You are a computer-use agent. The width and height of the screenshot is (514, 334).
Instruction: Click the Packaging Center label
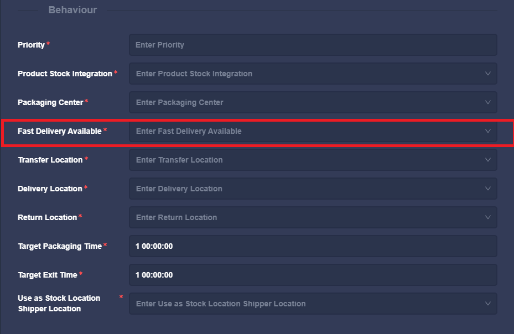(50, 102)
